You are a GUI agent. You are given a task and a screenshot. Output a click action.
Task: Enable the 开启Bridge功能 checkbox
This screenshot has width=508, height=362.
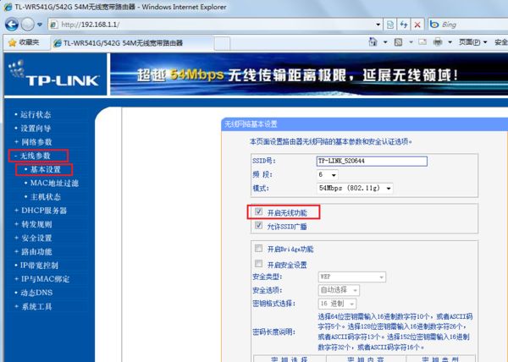[258, 249]
